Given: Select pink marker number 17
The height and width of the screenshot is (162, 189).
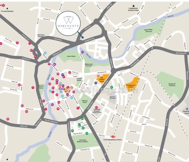Looking at the screenshot, I should tap(30, 44).
